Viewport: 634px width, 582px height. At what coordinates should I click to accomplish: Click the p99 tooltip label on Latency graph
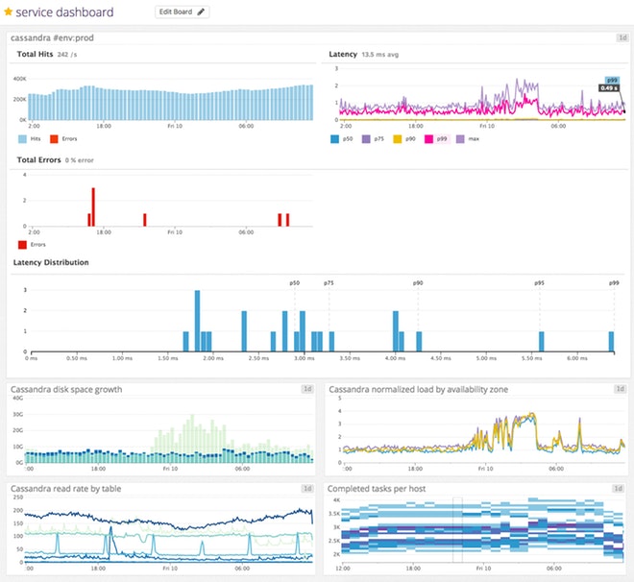point(610,81)
